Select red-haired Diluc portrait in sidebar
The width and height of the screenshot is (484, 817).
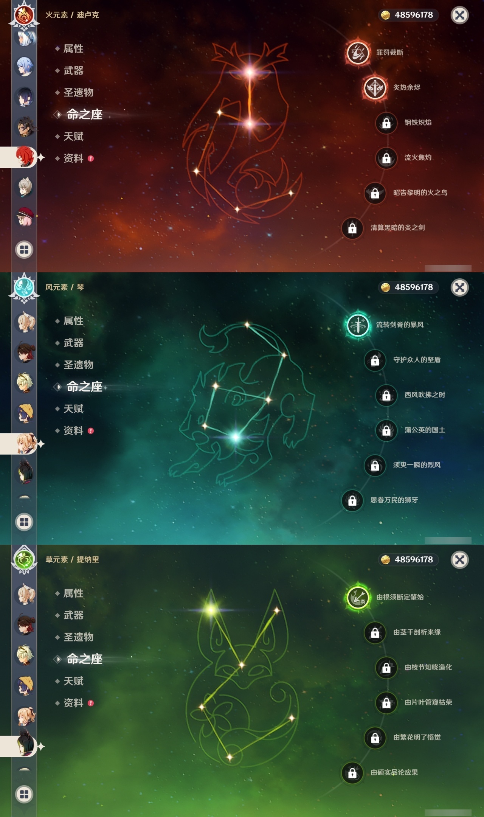(25, 157)
